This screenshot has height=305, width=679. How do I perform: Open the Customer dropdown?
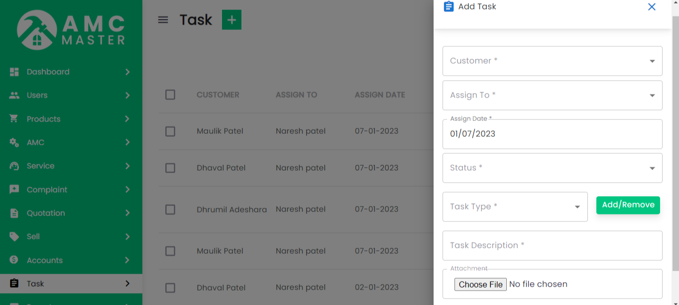point(552,61)
